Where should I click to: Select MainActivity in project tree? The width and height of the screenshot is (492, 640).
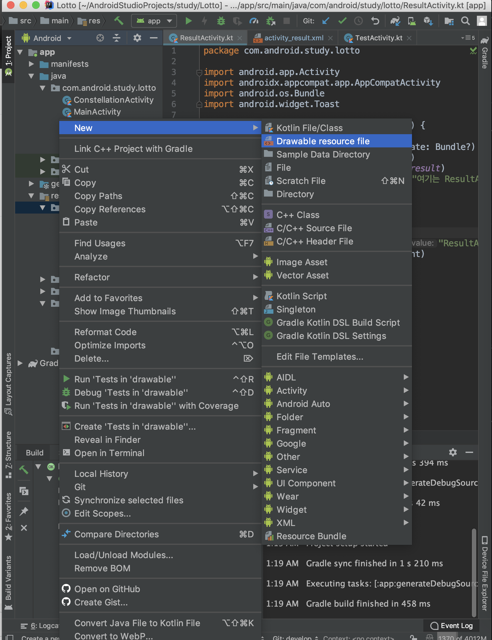tap(97, 112)
